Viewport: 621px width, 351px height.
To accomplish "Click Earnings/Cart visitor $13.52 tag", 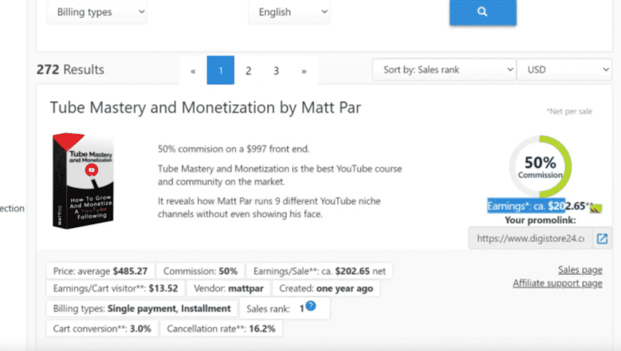I will (115, 289).
